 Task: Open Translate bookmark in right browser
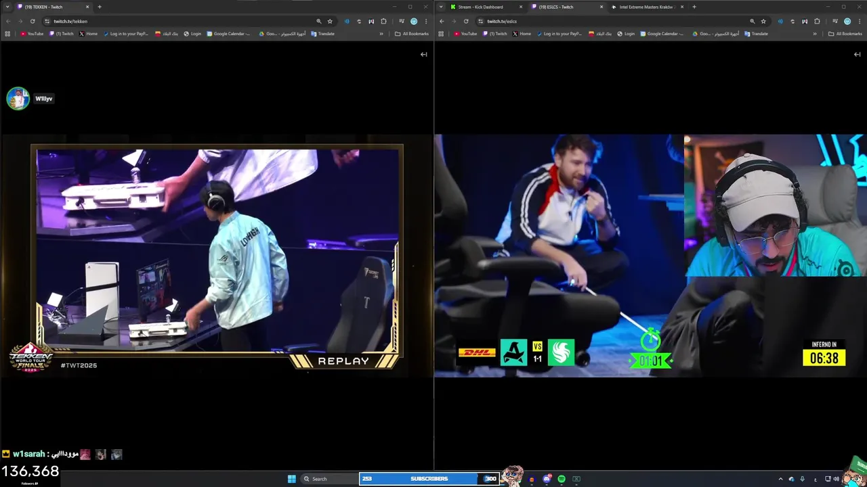click(x=756, y=34)
